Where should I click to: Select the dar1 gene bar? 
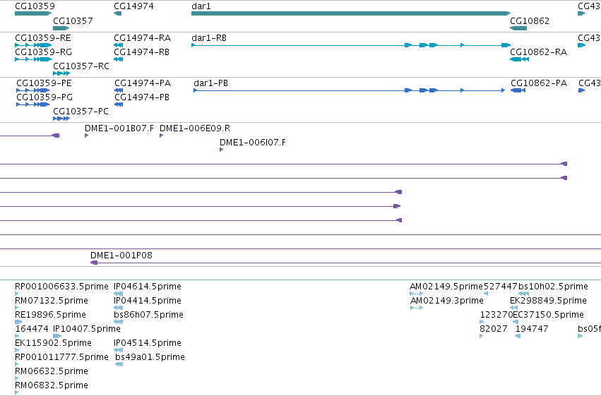click(x=351, y=13)
